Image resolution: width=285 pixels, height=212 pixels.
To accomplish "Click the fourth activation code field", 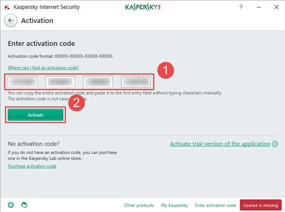I will pyautogui.click(x=136, y=82).
